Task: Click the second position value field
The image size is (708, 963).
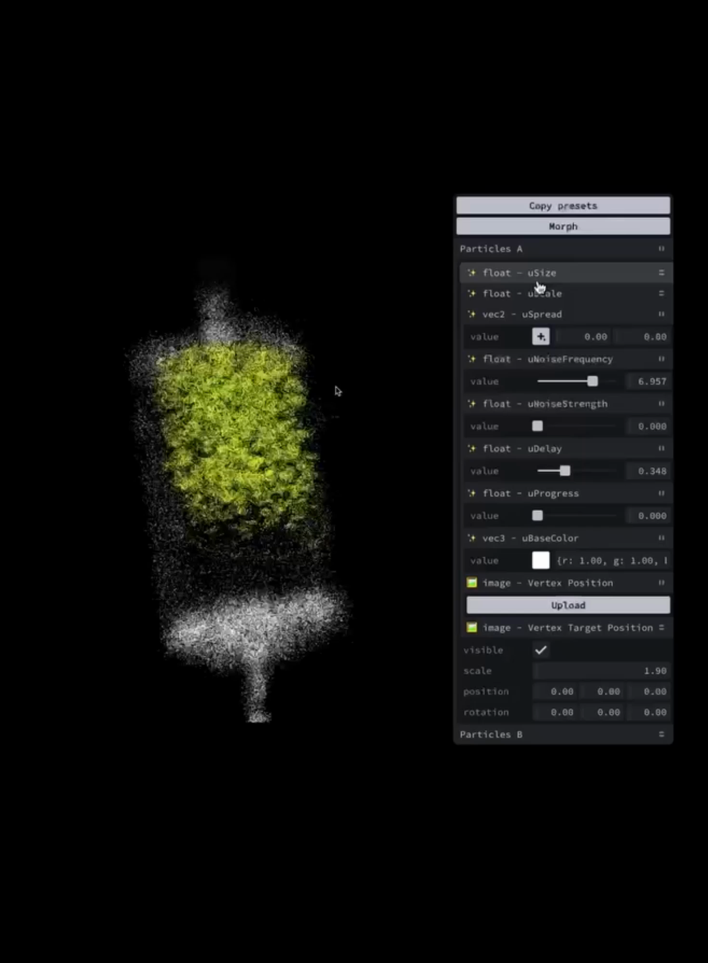Action: [601, 691]
